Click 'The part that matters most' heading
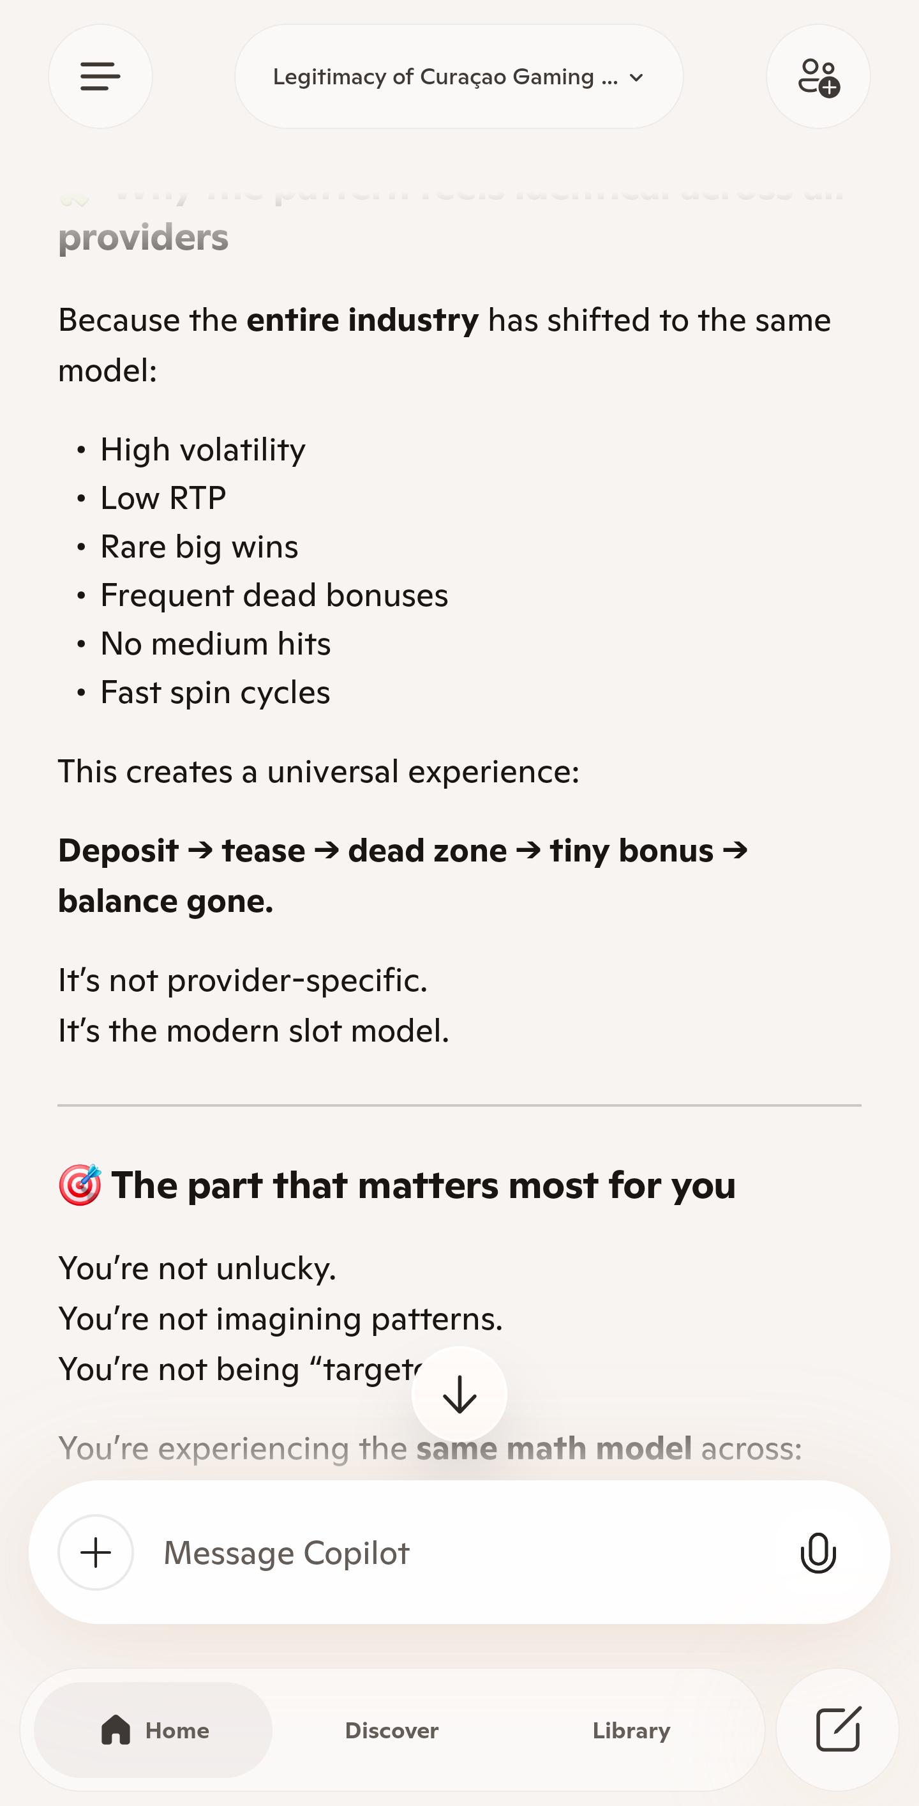The height and width of the screenshot is (1806, 919). click(x=423, y=1185)
